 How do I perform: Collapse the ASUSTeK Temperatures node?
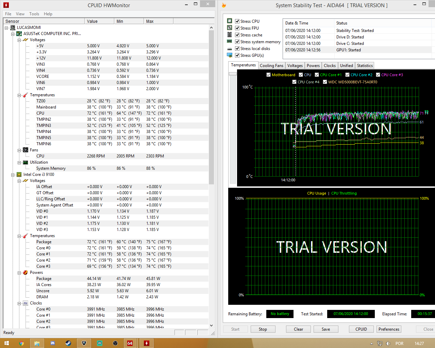pos(19,95)
